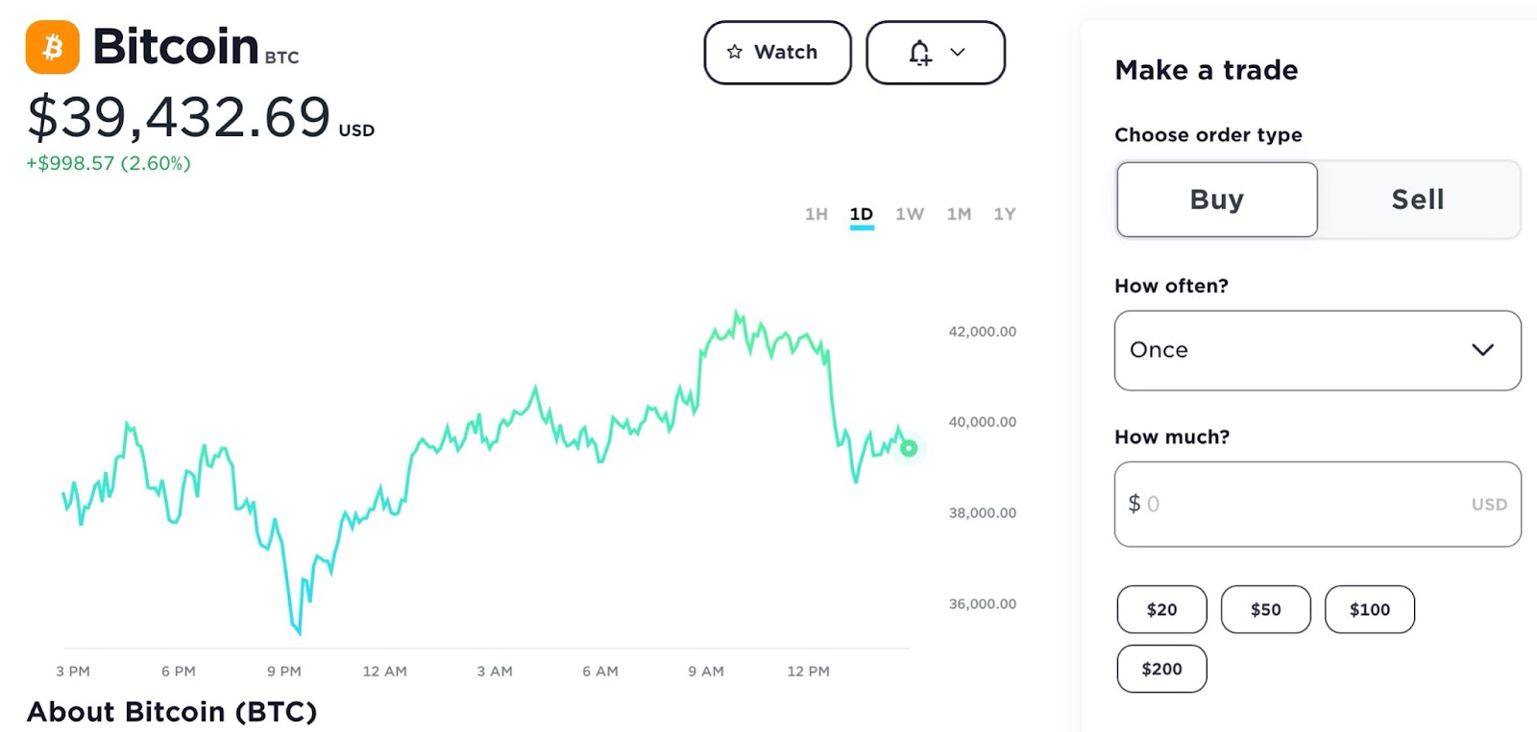Select the Buy order type
This screenshot has width=1537, height=732.
click(x=1216, y=200)
